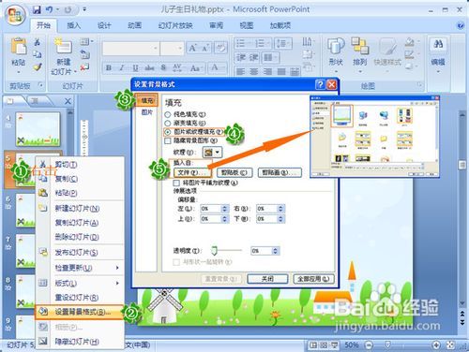Screen dimensions: 469x352
Task: Click slide show view icon in status bar
Action: pos(335,345)
